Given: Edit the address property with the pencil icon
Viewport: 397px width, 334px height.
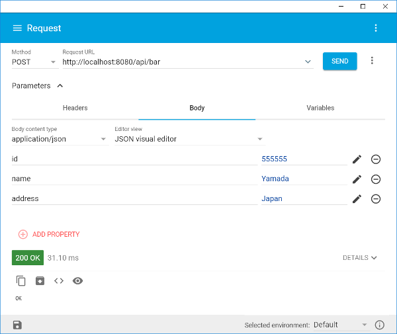Looking at the screenshot, I should (x=357, y=199).
